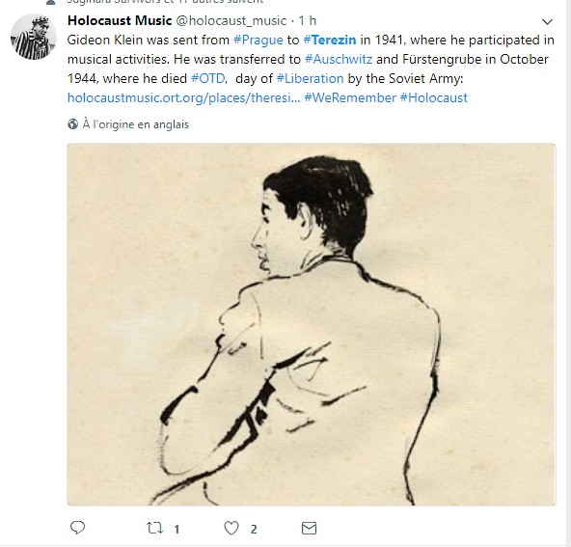571x547 pixels.
Task: Open the @holocaust_music handle
Action: pyautogui.click(x=231, y=21)
